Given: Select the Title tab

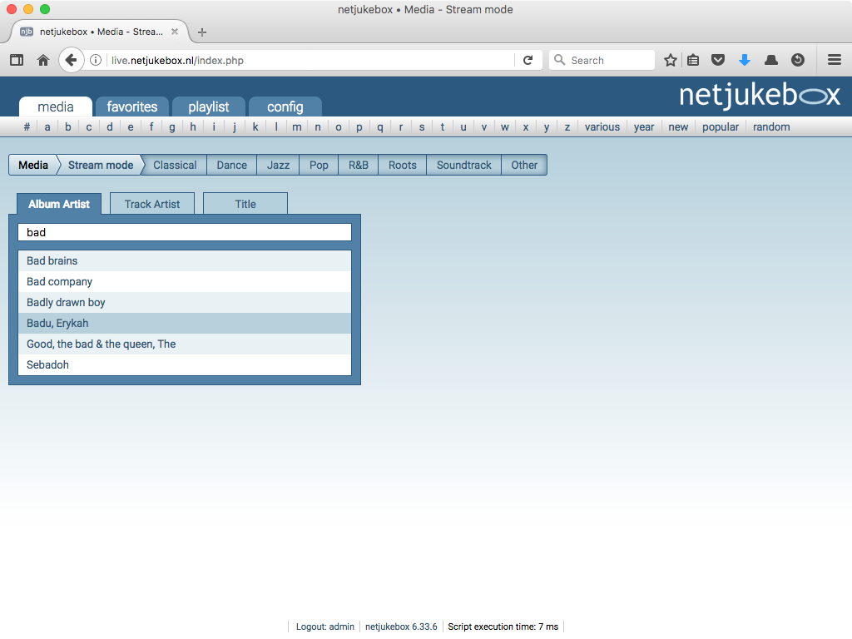Looking at the screenshot, I should 245,203.
